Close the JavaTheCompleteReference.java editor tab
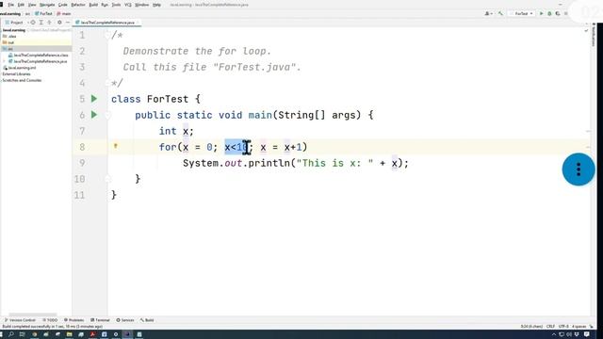Image resolution: width=603 pixels, height=339 pixels. 139,23
